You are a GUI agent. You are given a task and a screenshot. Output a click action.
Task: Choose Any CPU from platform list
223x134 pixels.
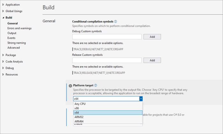(x=108, y=104)
